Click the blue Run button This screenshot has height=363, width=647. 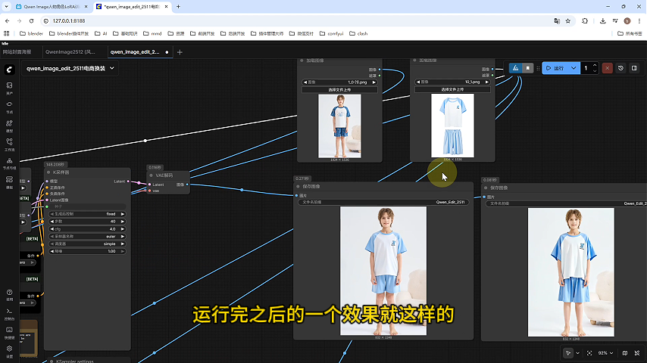tap(555, 68)
